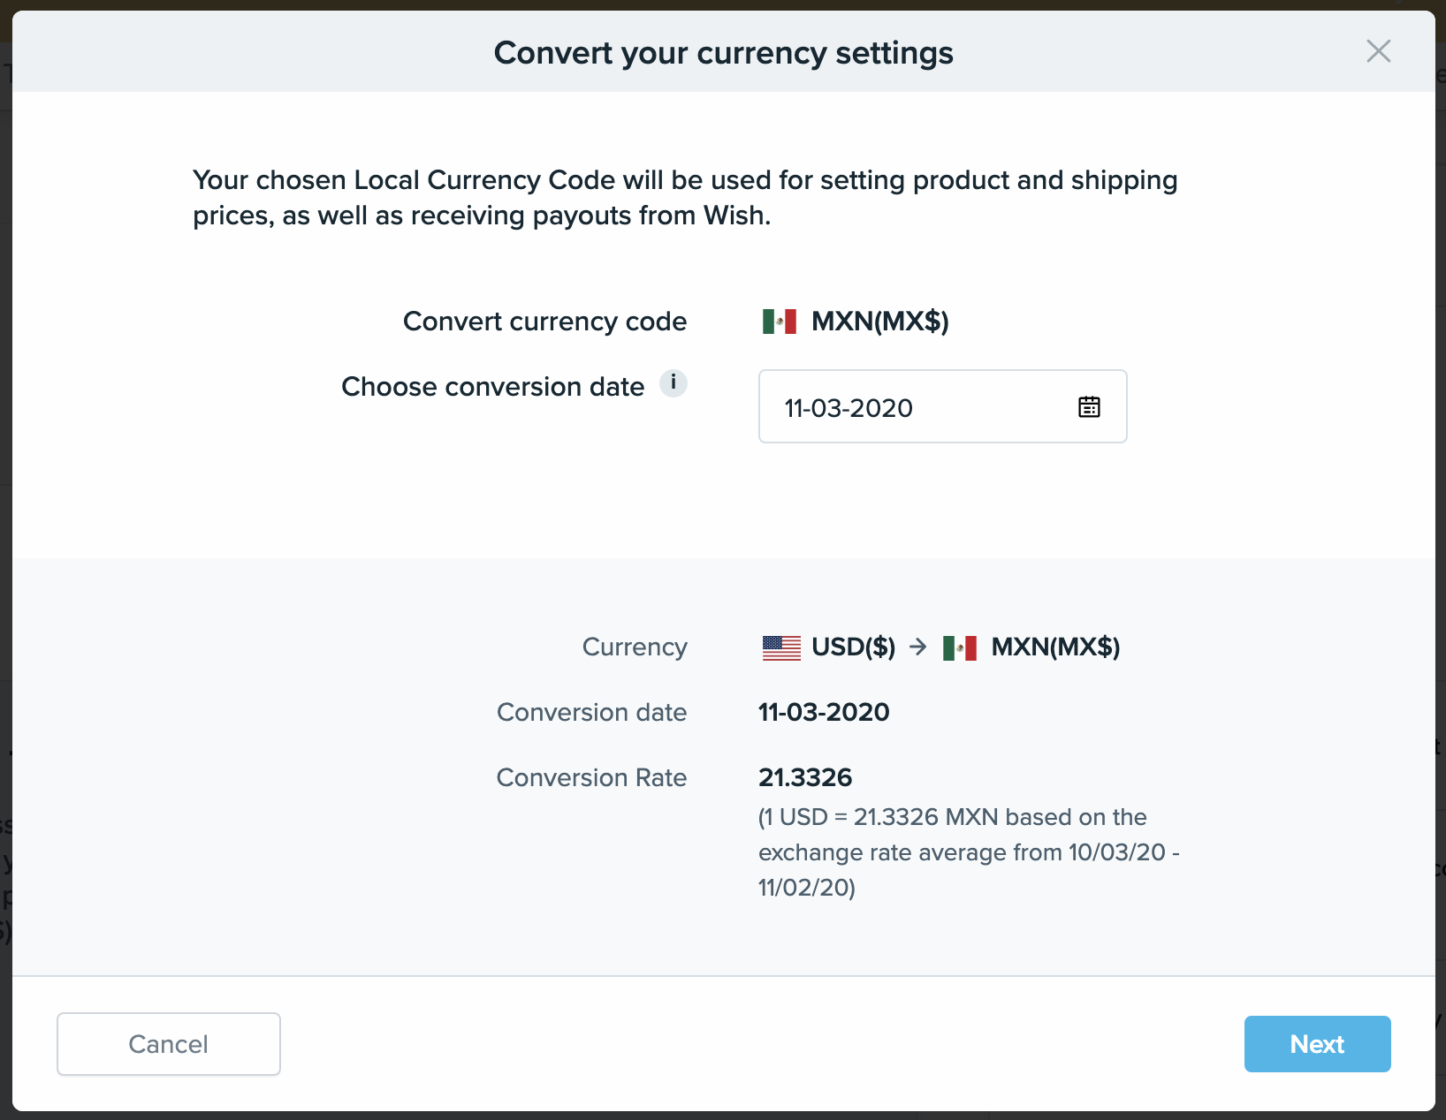Click the 21.3326 conversion rate value

tap(805, 778)
